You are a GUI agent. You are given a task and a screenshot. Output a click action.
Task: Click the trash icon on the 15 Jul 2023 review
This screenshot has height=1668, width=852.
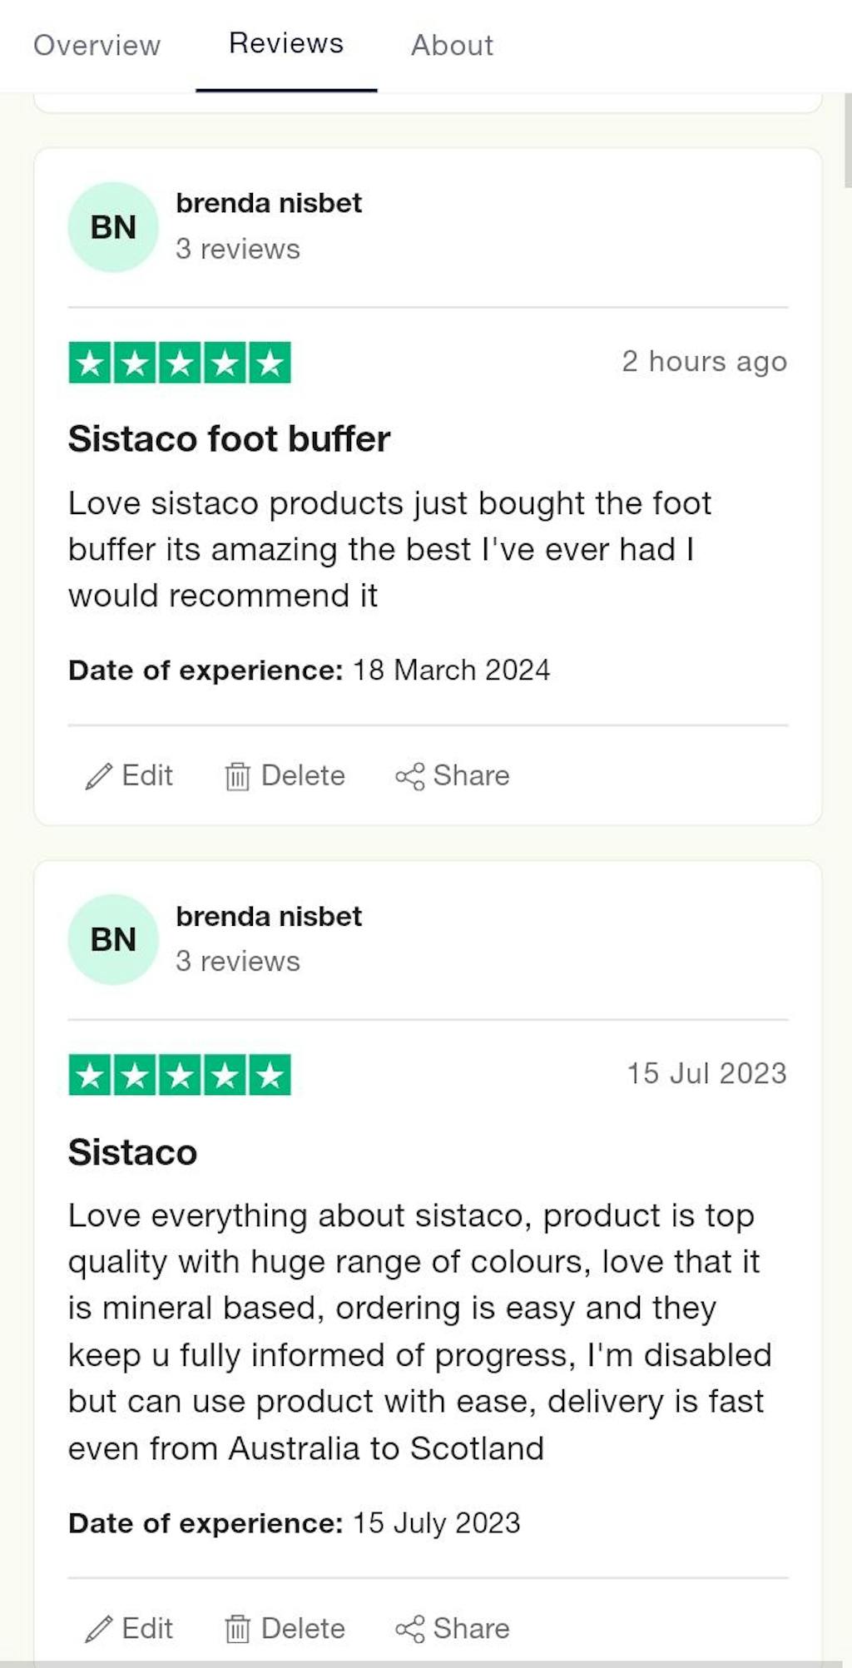click(x=237, y=1629)
